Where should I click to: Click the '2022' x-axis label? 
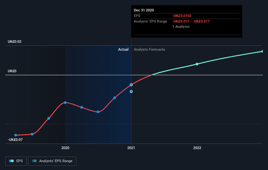197,148
